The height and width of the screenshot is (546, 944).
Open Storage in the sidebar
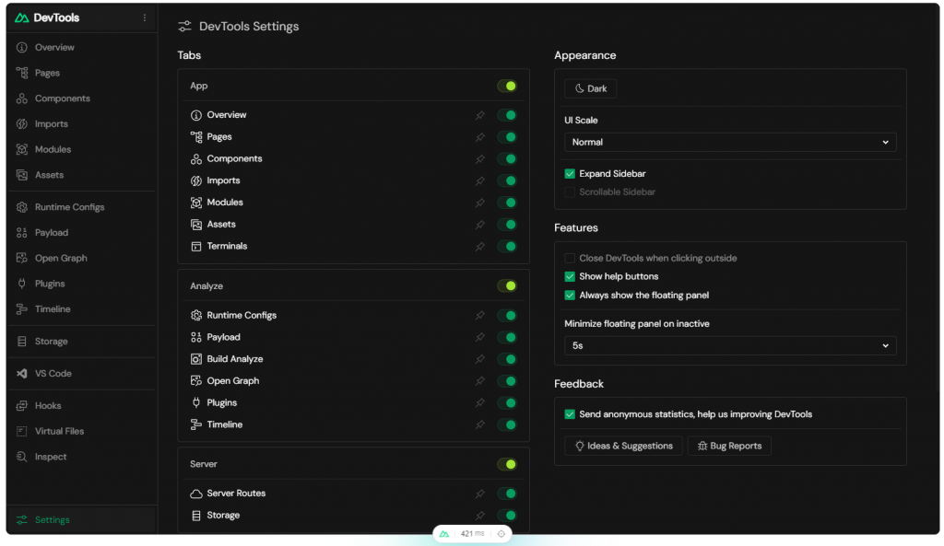pyautogui.click(x=82, y=342)
